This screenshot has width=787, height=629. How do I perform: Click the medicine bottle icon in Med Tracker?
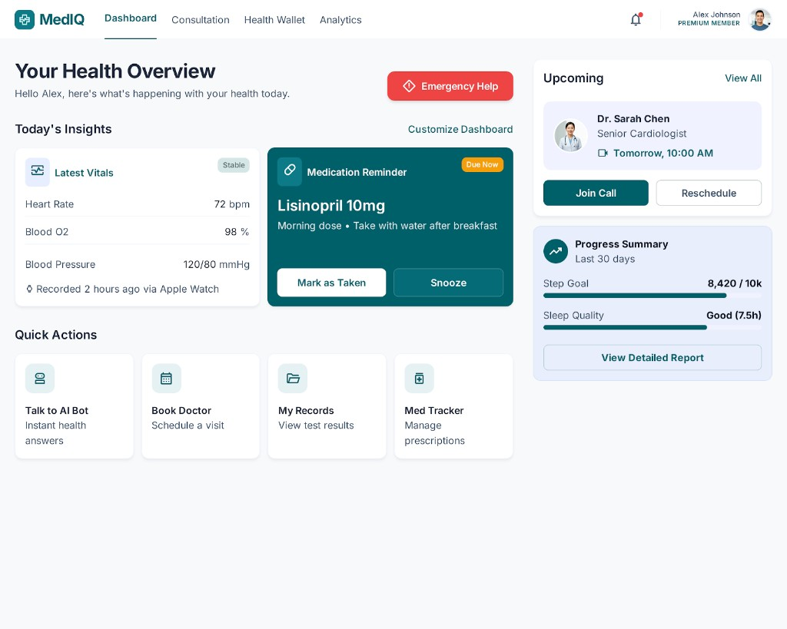click(x=419, y=378)
